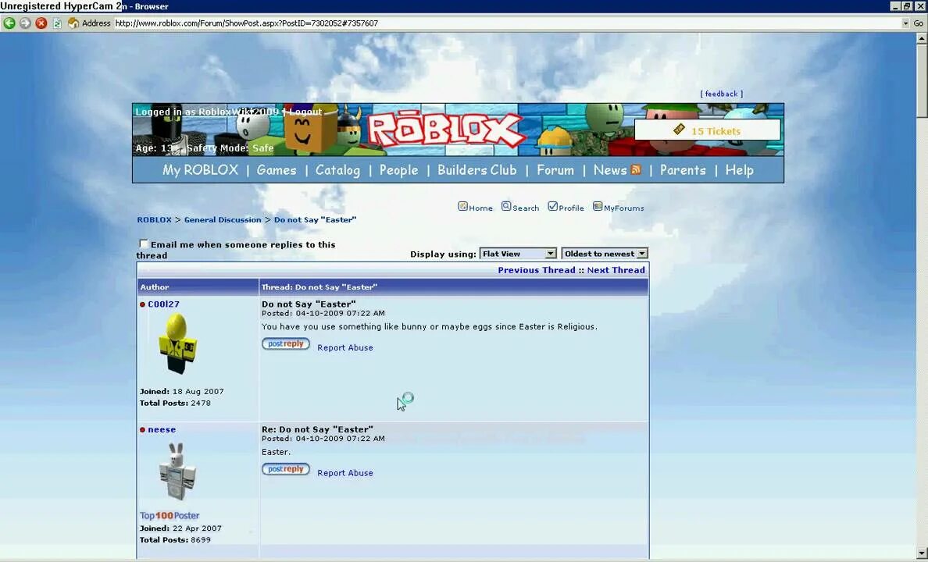Click the MyForums icon

(598, 207)
